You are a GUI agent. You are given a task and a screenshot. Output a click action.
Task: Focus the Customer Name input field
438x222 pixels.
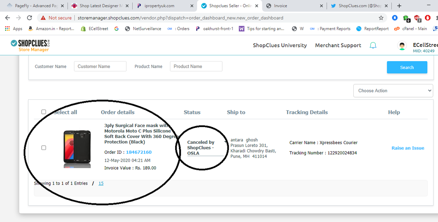coord(100,66)
